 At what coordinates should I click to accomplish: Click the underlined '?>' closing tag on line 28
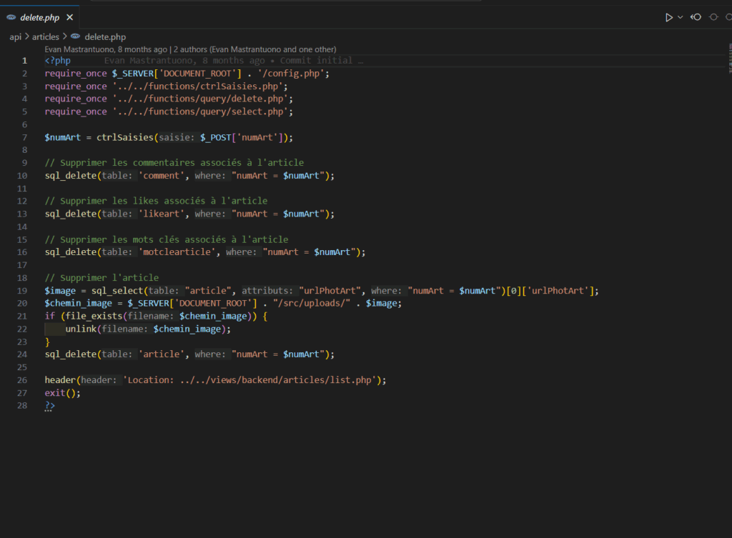(49, 405)
